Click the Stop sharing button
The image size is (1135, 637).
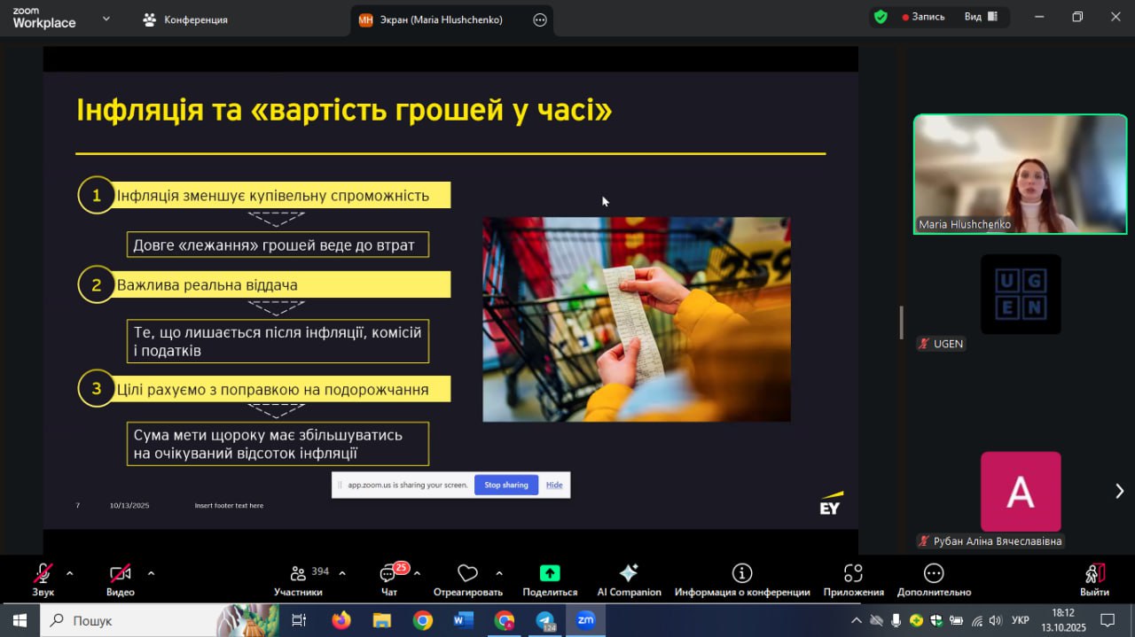click(x=505, y=485)
